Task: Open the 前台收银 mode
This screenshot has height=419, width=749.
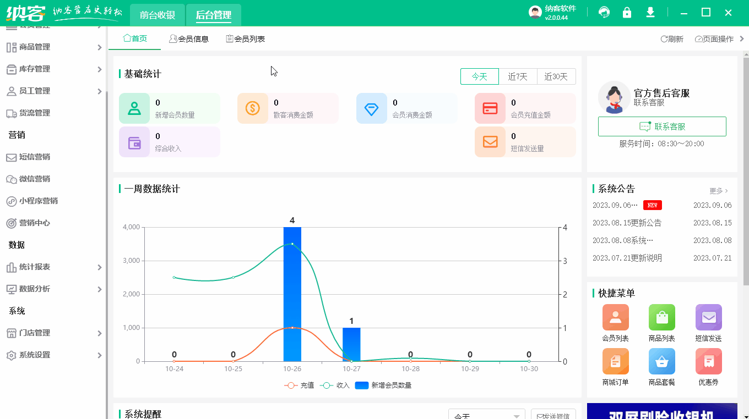Action: tap(157, 15)
